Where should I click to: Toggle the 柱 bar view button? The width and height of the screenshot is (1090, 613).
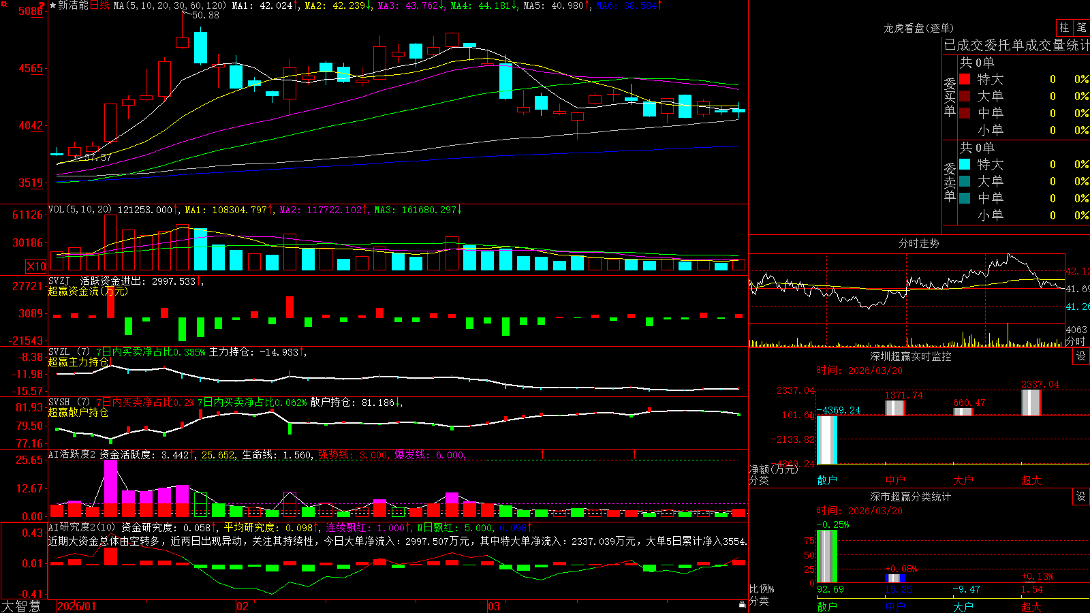pyautogui.click(x=1064, y=27)
